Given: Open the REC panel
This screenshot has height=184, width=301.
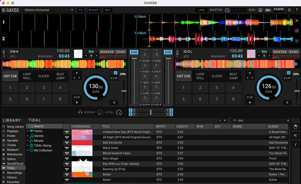Looking at the screenshot, I should [x=108, y=10].
